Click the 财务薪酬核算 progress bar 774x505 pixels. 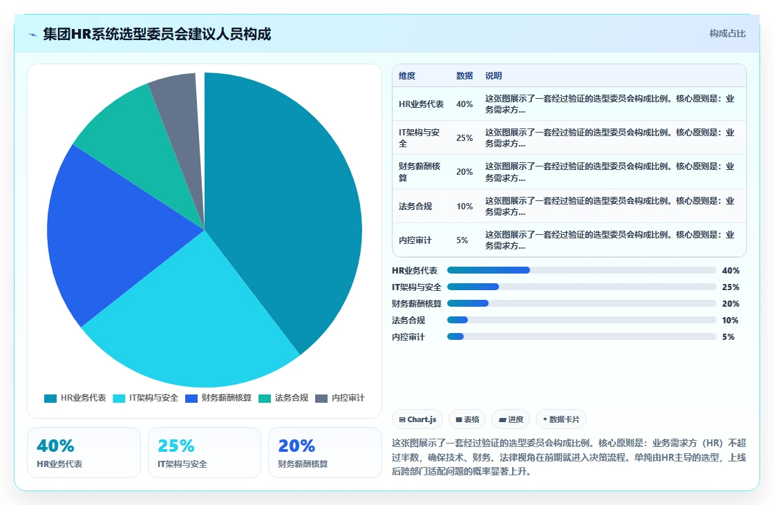click(x=581, y=303)
